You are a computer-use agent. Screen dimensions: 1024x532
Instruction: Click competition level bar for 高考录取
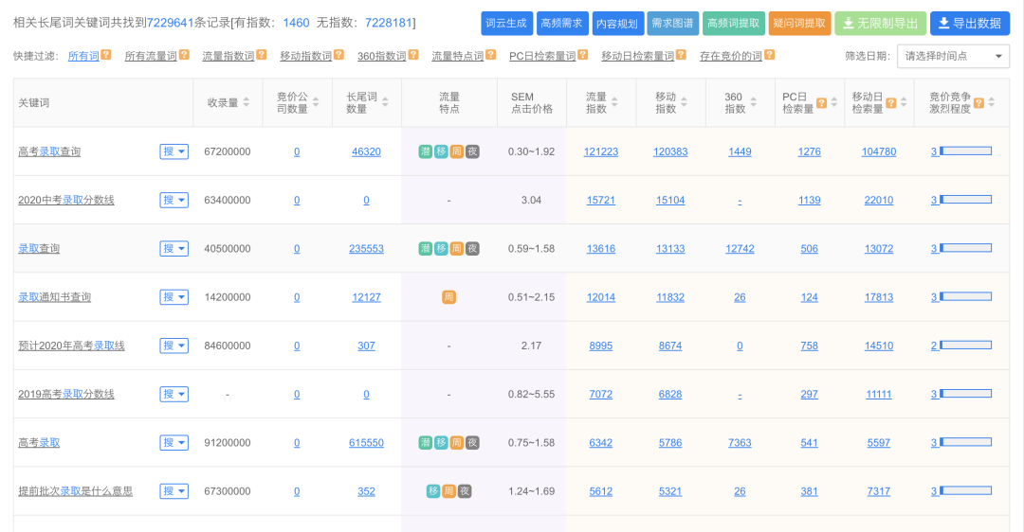pyautogui.click(x=966, y=442)
